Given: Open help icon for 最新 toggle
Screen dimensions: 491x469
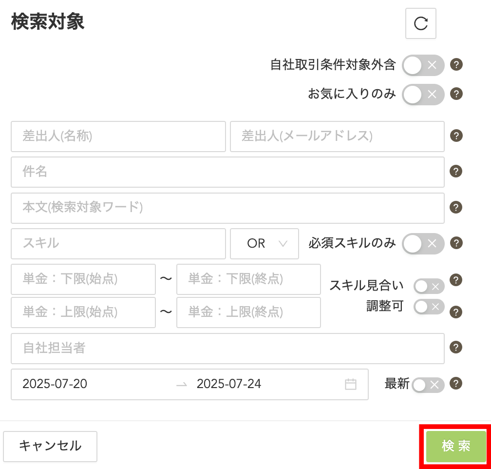Looking at the screenshot, I should pyautogui.click(x=456, y=383).
